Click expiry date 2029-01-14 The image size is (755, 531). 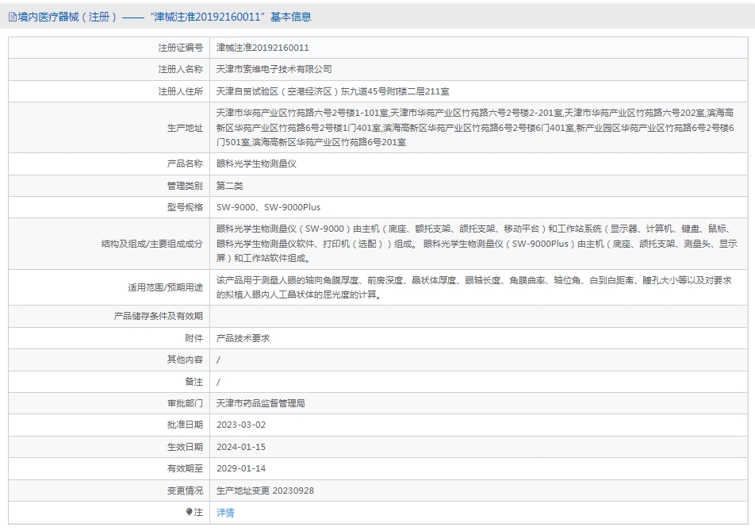pyautogui.click(x=241, y=468)
